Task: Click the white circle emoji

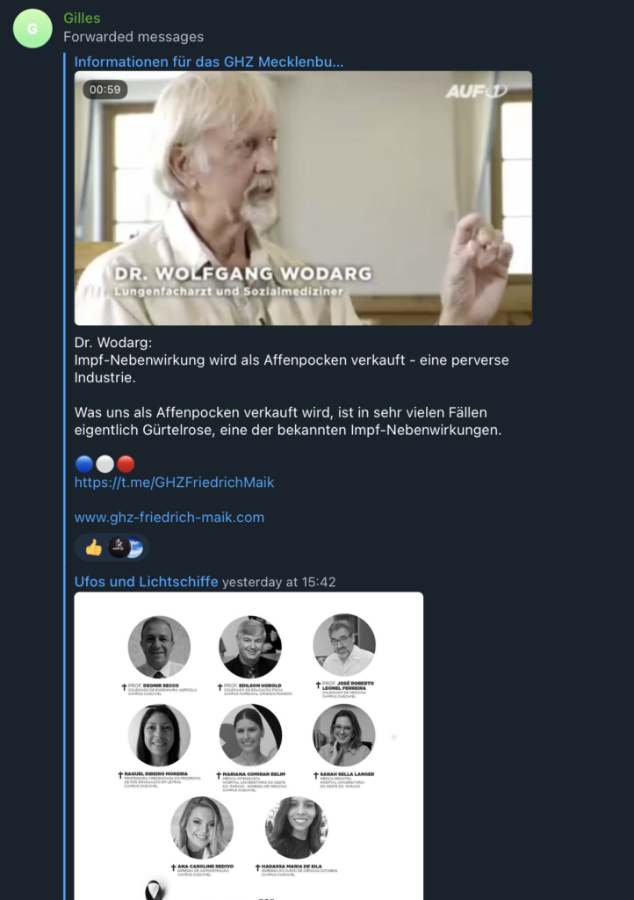Action: click(104, 464)
